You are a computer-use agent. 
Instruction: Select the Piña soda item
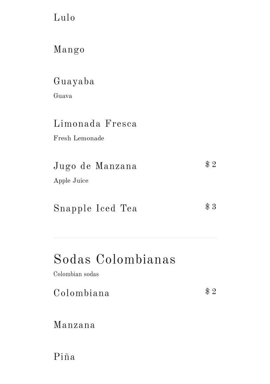pos(64,357)
